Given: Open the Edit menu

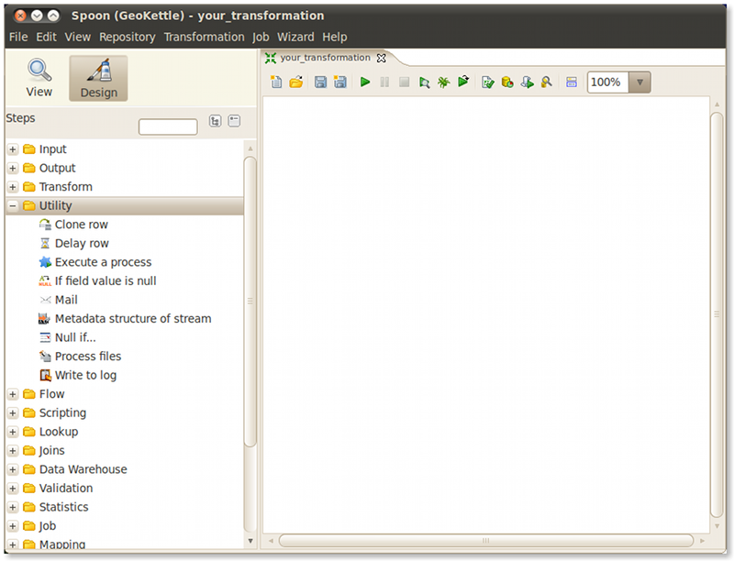Looking at the screenshot, I should pyautogui.click(x=46, y=37).
